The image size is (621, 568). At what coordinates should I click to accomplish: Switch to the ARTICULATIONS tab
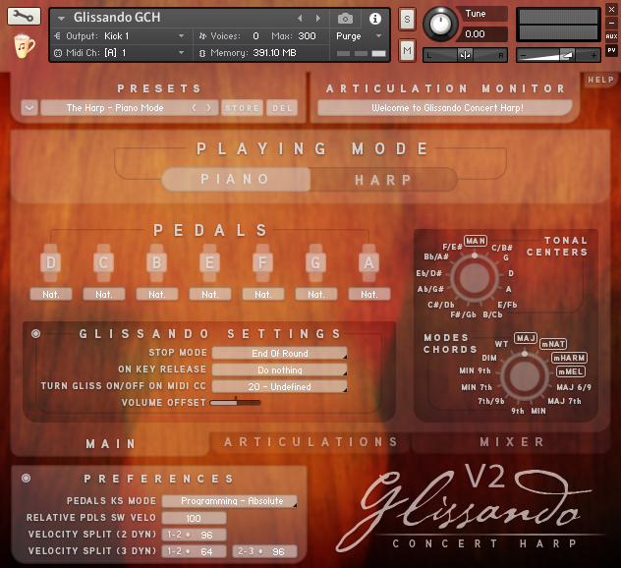(x=310, y=442)
